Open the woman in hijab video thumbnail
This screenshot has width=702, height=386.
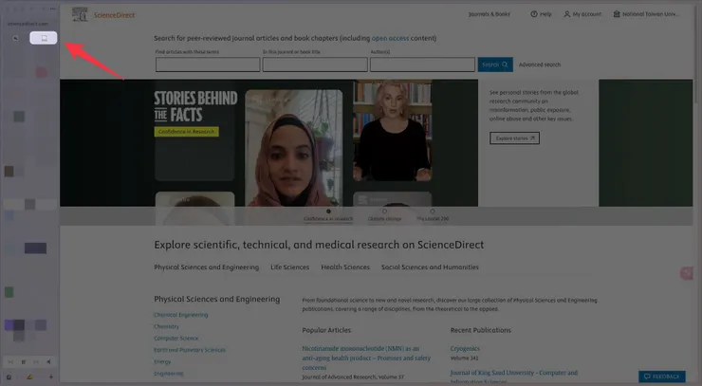(294, 148)
